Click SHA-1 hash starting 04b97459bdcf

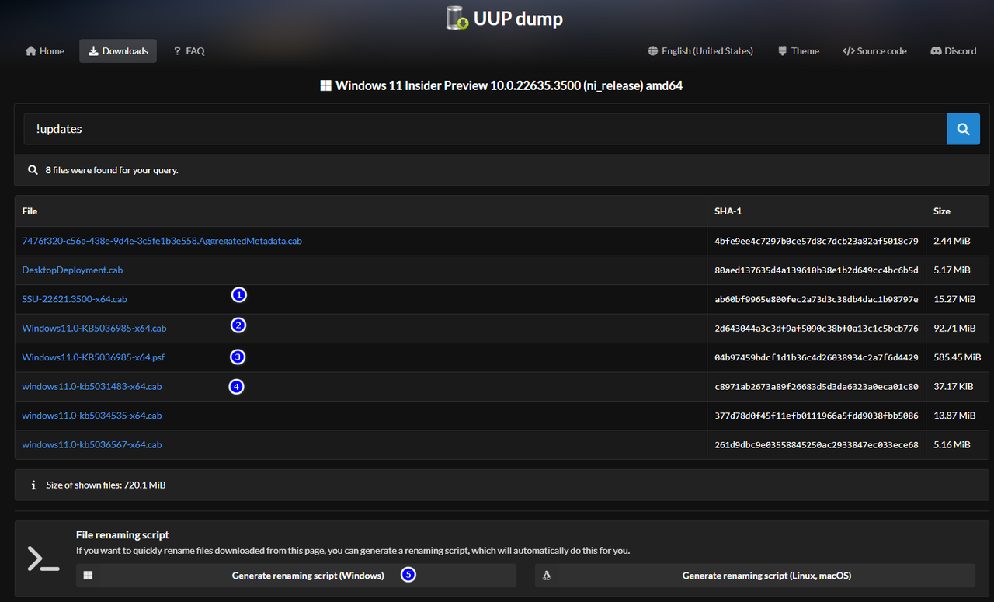[816, 357]
